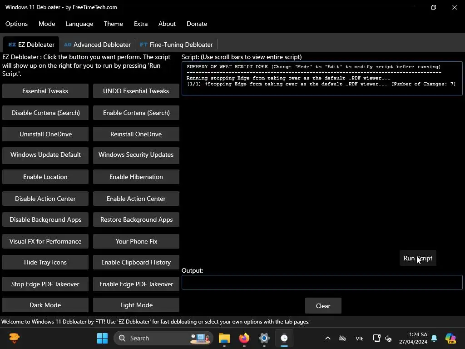Screen dimensions: 465x349
Task: Click inside the Output text box
Action: (x=322, y=282)
